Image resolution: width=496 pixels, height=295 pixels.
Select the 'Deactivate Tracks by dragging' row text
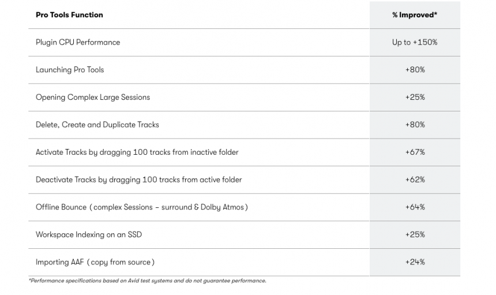pyautogui.click(x=139, y=180)
